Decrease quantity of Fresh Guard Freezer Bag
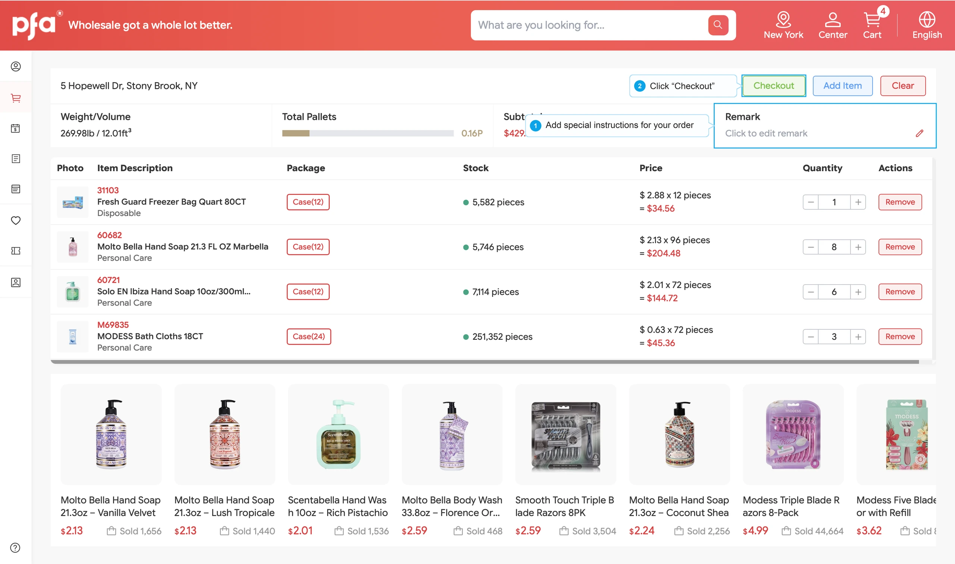This screenshot has height=564, width=955. coord(811,202)
